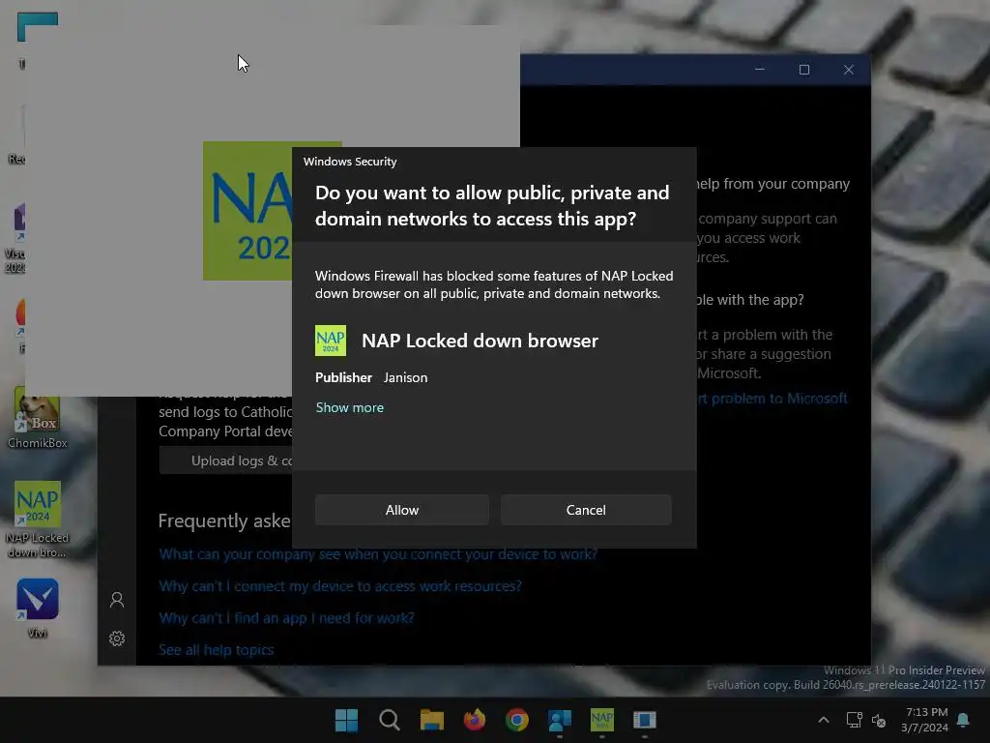Click Allow in Windows Security dialog
This screenshot has width=990, height=743.
click(401, 510)
